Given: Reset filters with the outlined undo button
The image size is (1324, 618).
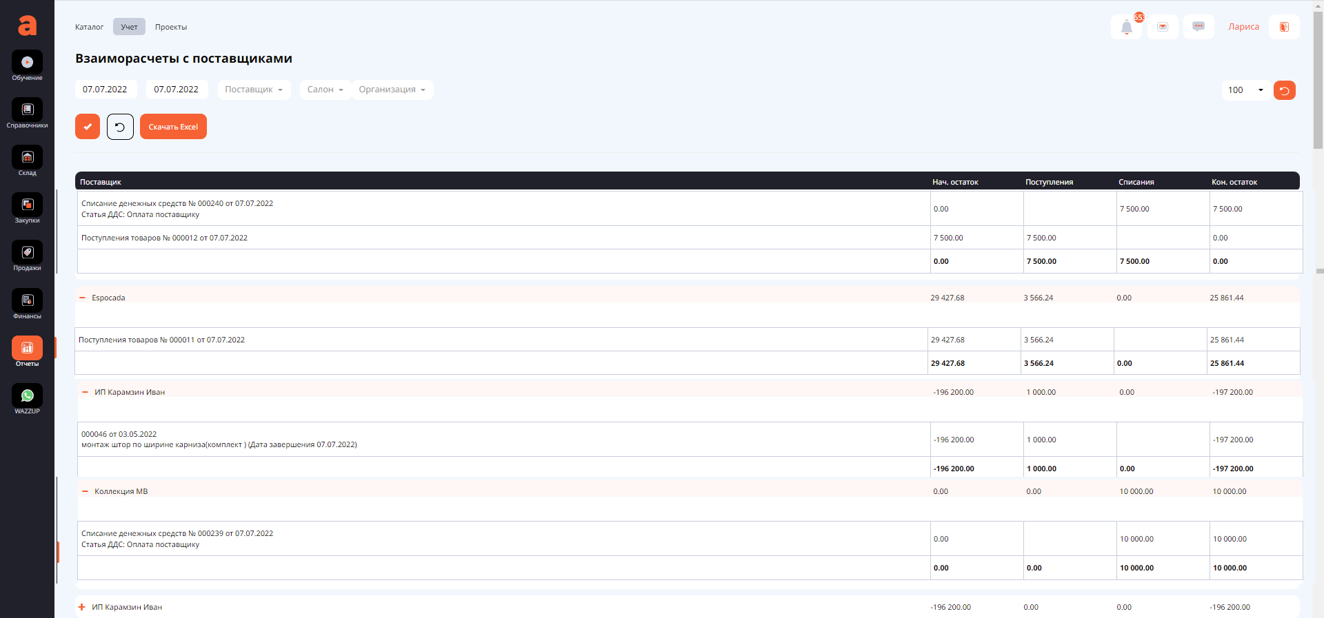Looking at the screenshot, I should 120,127.
